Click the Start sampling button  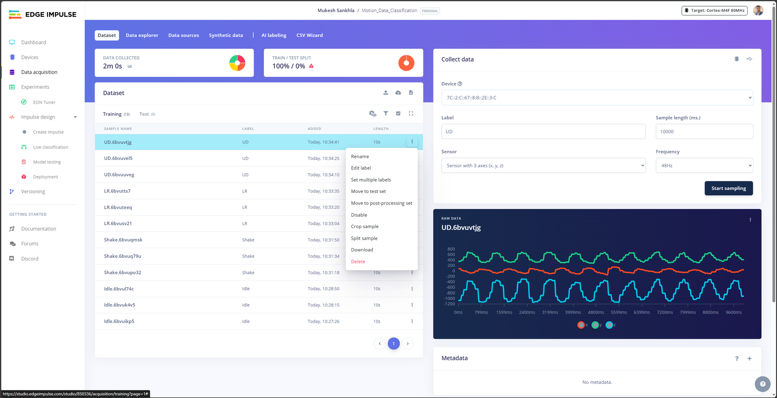tap(728, 188)
